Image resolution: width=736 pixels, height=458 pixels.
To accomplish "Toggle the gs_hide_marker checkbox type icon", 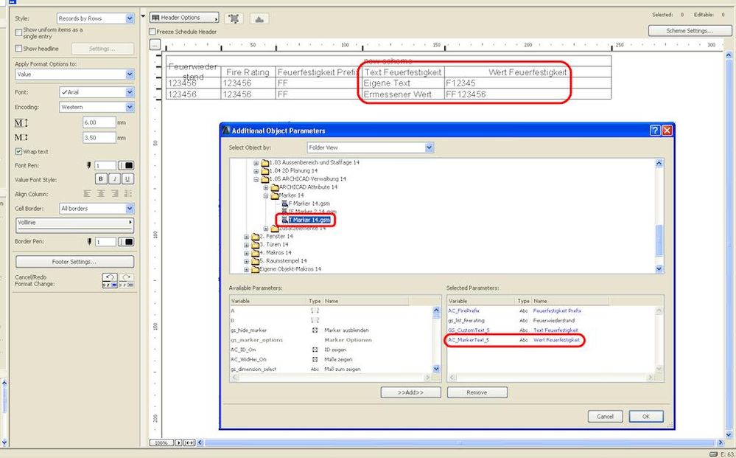I will click(315, 330).
